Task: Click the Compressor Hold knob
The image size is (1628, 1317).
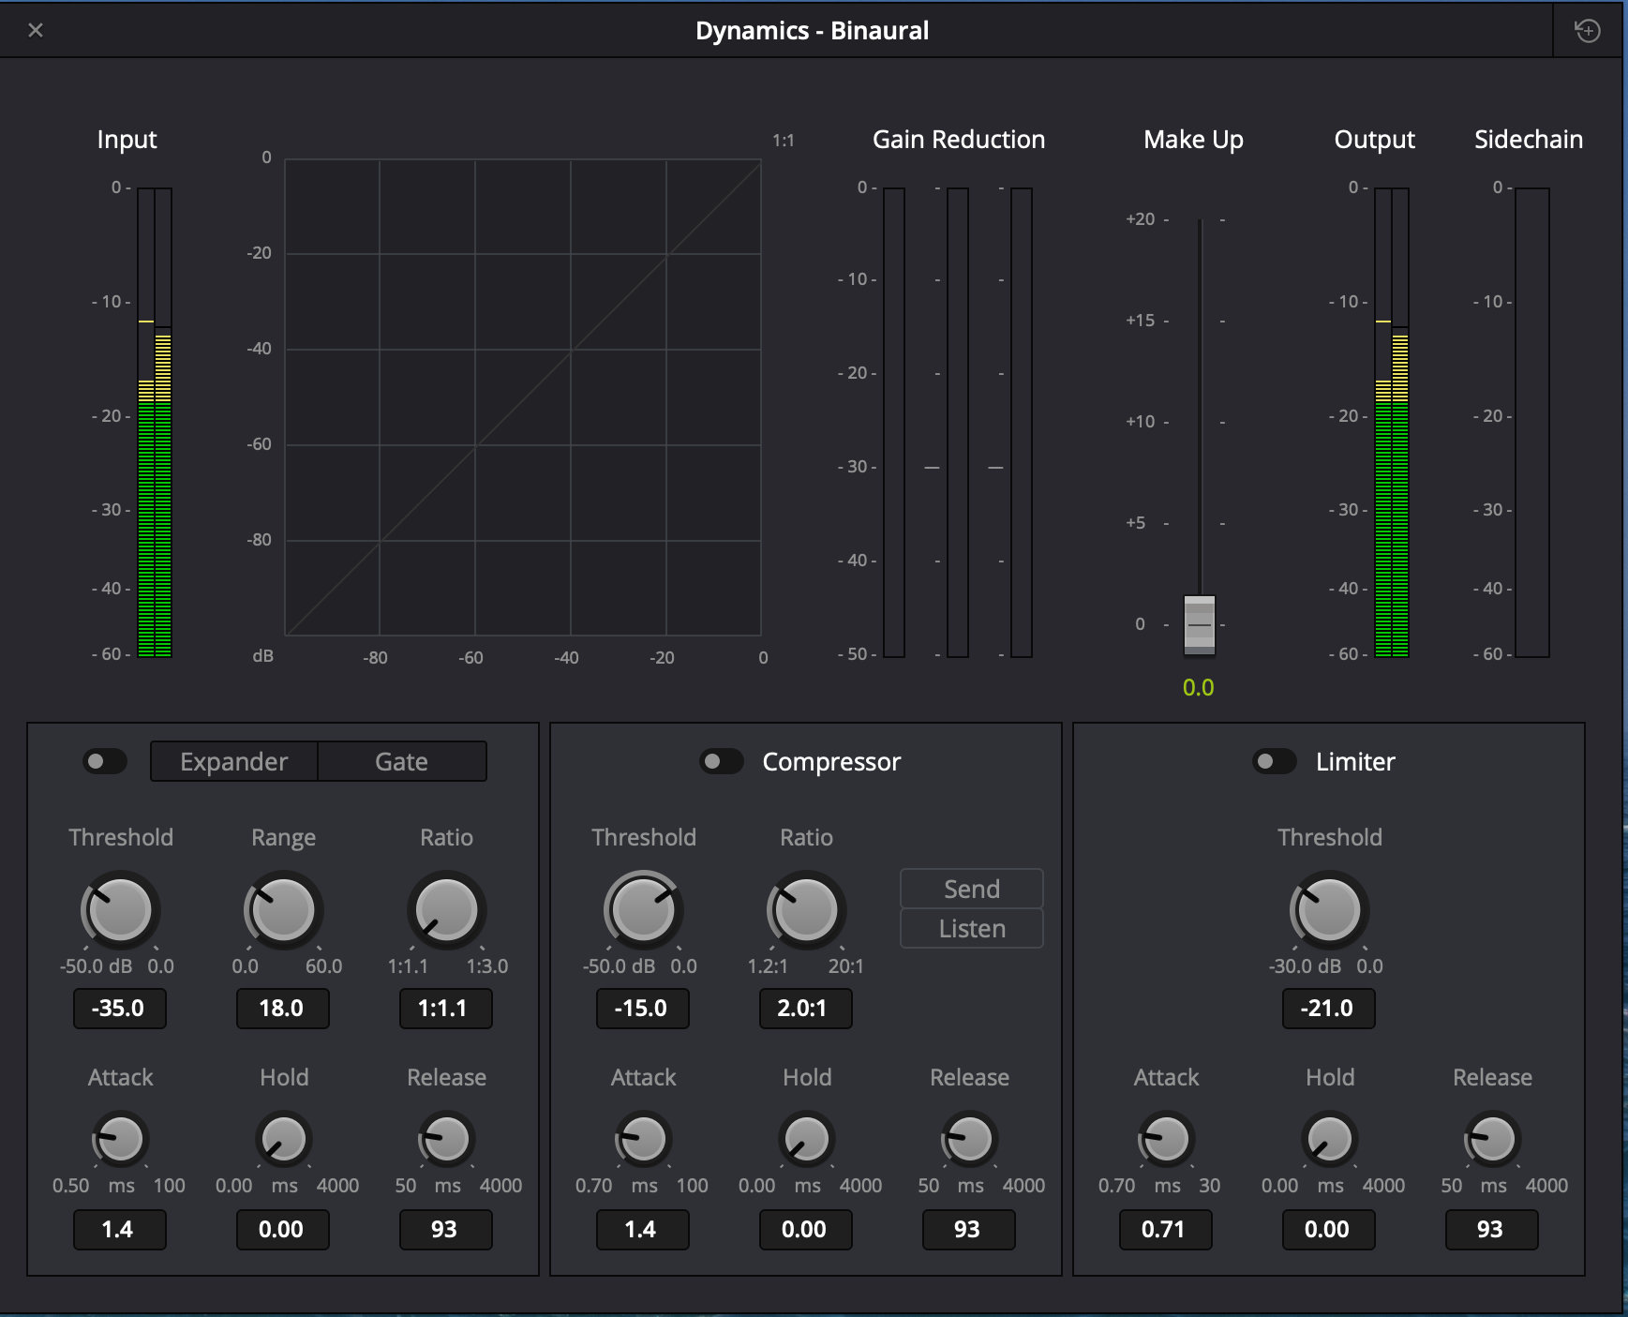Action: click(x=807, y=1140)
